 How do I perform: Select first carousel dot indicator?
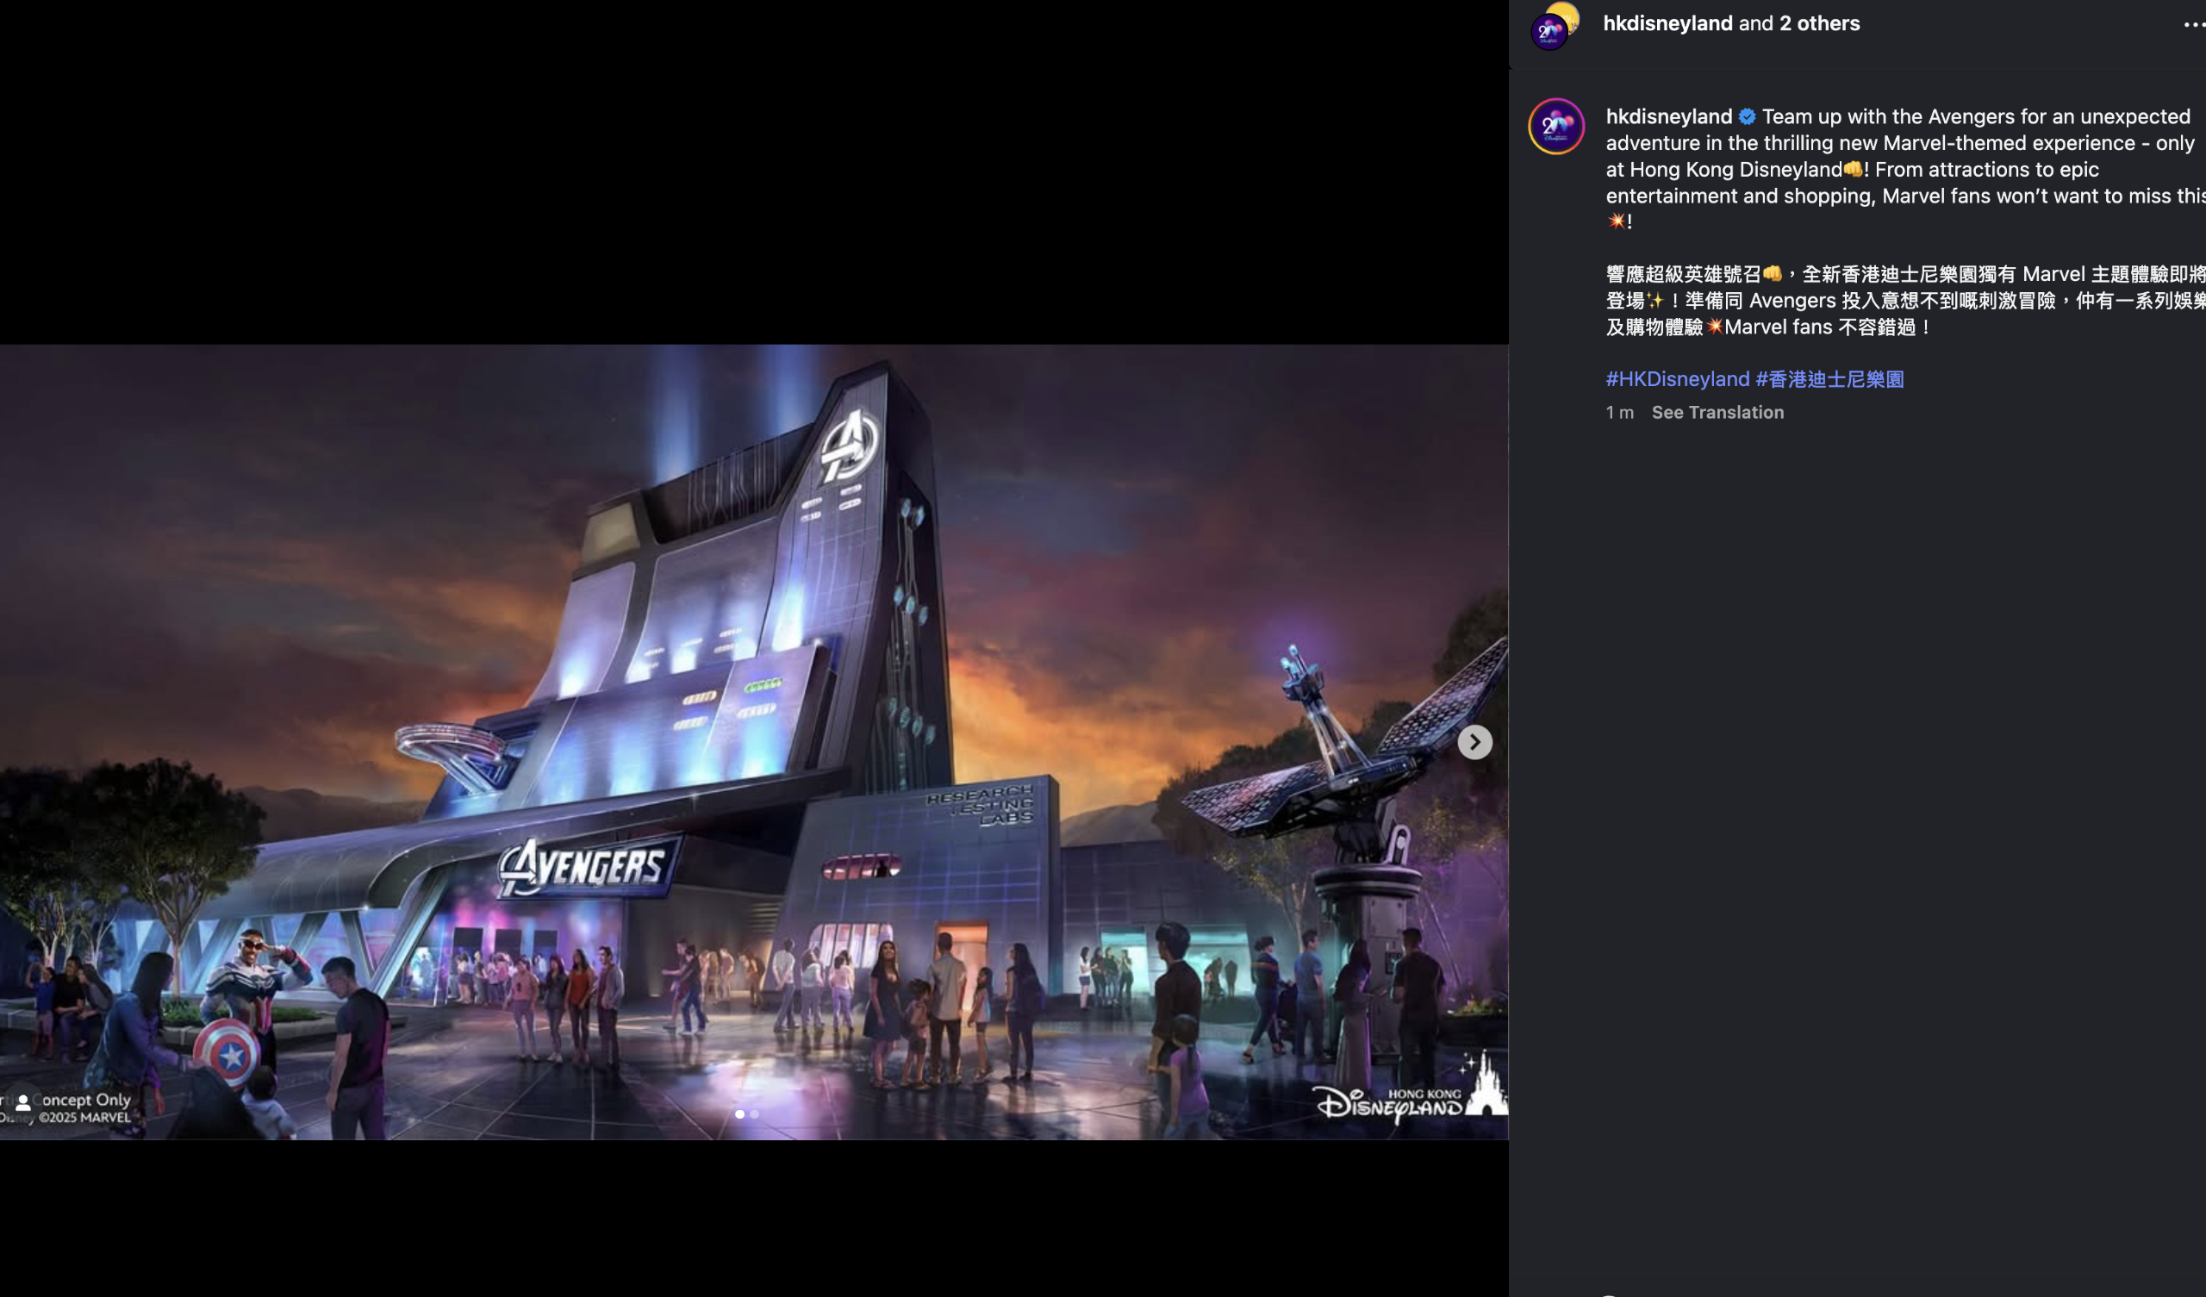click(x=739, y=1114)
